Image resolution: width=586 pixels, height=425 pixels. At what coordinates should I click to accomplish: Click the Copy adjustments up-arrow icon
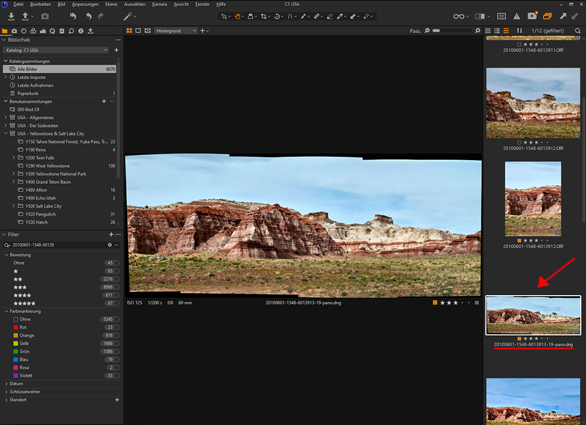tap(563, 16)
